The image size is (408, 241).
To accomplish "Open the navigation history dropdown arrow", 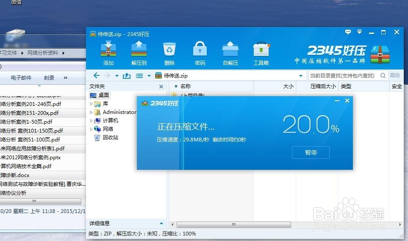I will 117,76.
